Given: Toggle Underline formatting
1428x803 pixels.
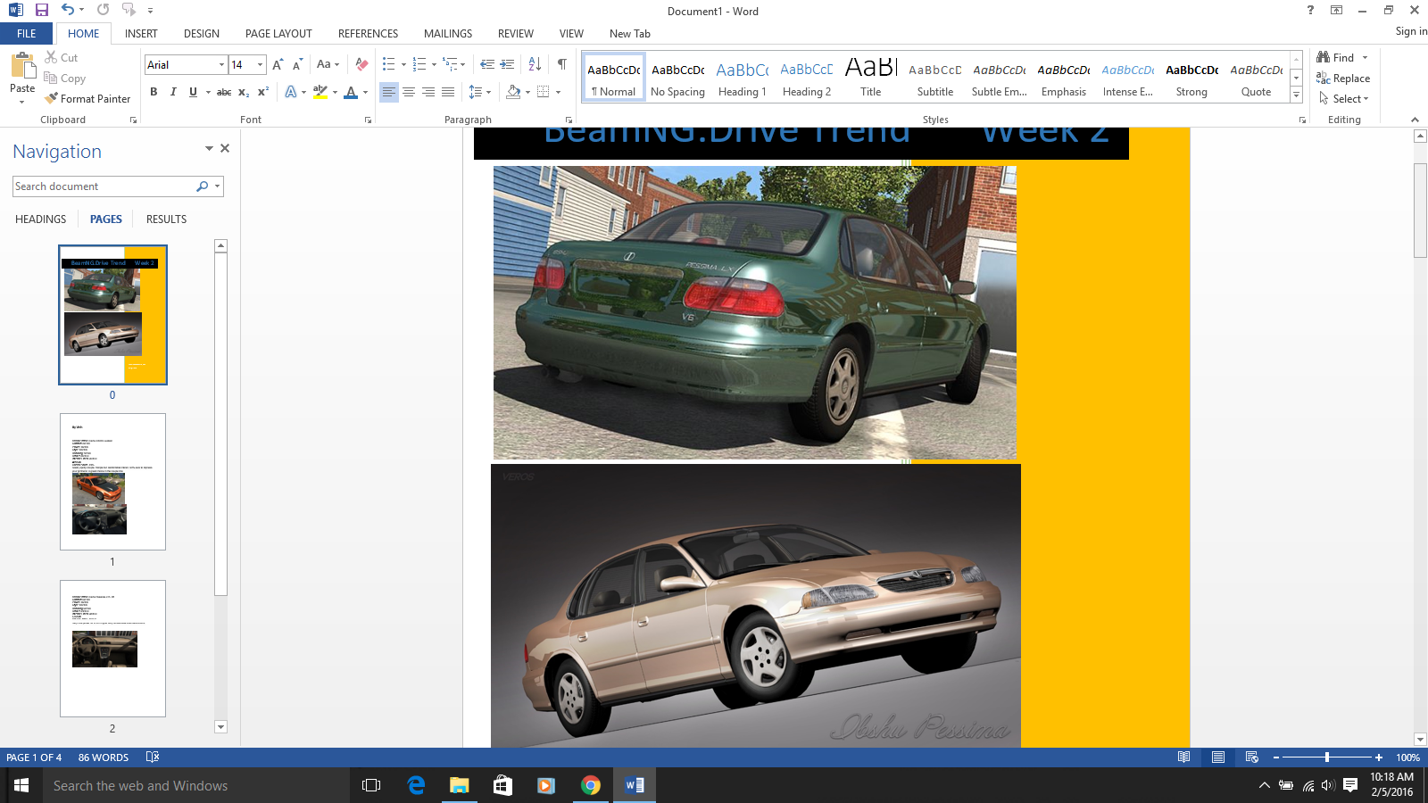Looking at the screenshot, I should 193,92.
